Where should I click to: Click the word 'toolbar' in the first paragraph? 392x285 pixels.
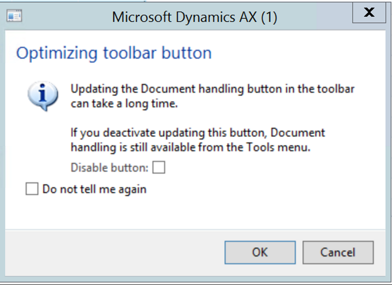[336, 89]
